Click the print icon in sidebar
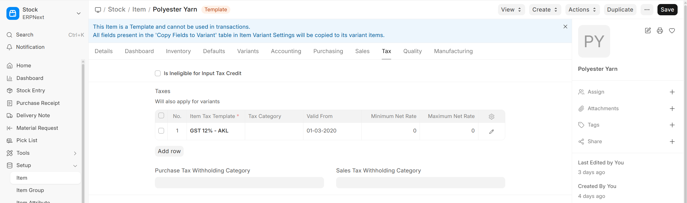Viewport: 687px width, 203px height. click(660, 31)
